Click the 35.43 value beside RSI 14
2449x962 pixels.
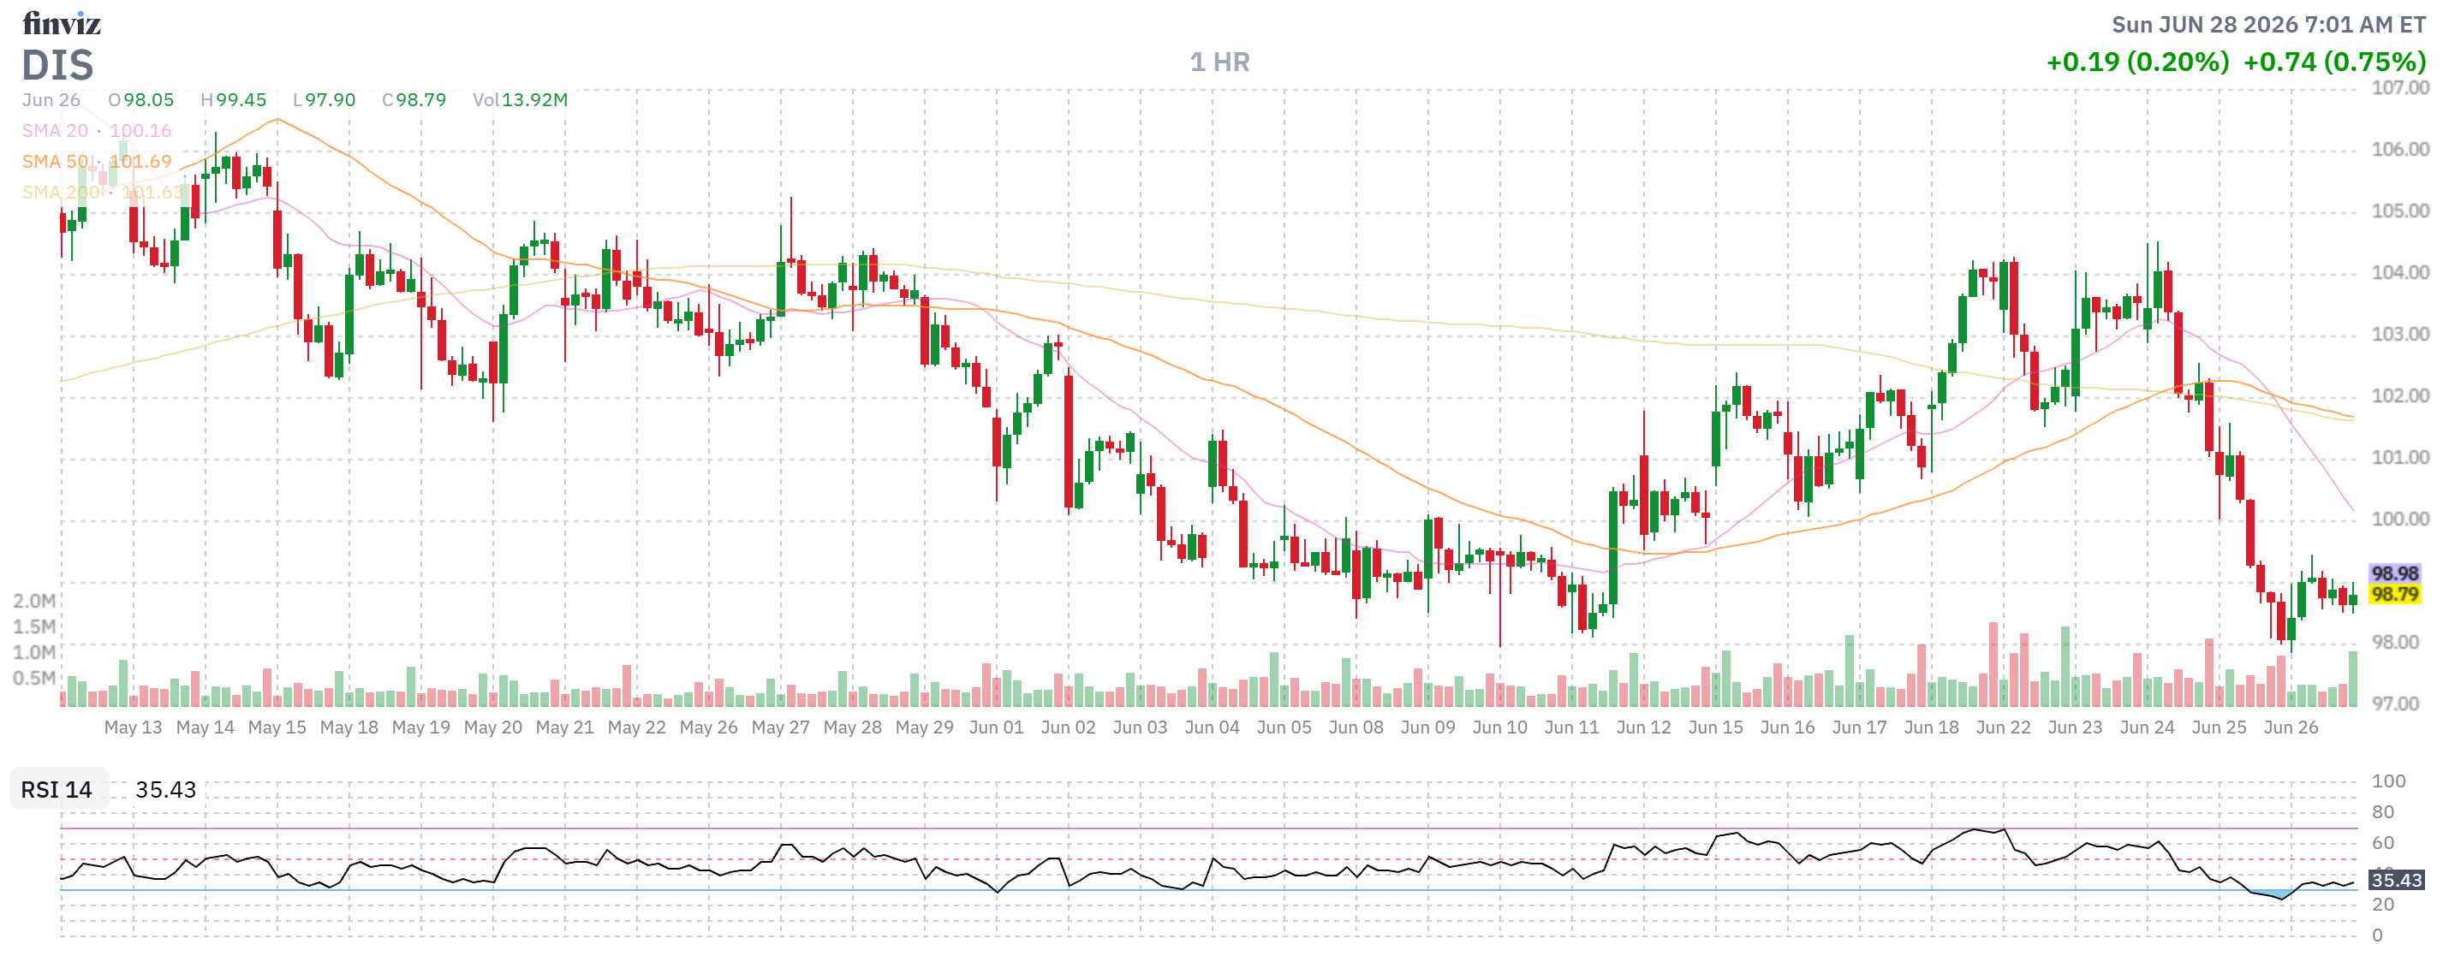(165, 791)
